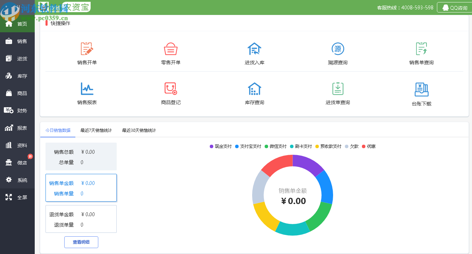The width and height of the screenshot is (472, 254).
Task: Click the 财务 finance icon in sidebar
Action: tap(9, 110)
